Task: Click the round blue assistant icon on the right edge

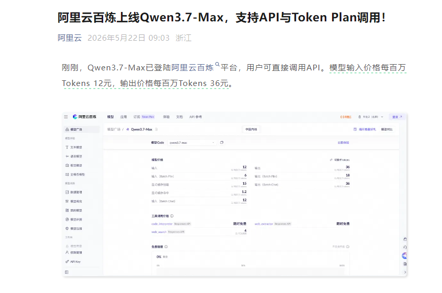Action: point(404,256)
